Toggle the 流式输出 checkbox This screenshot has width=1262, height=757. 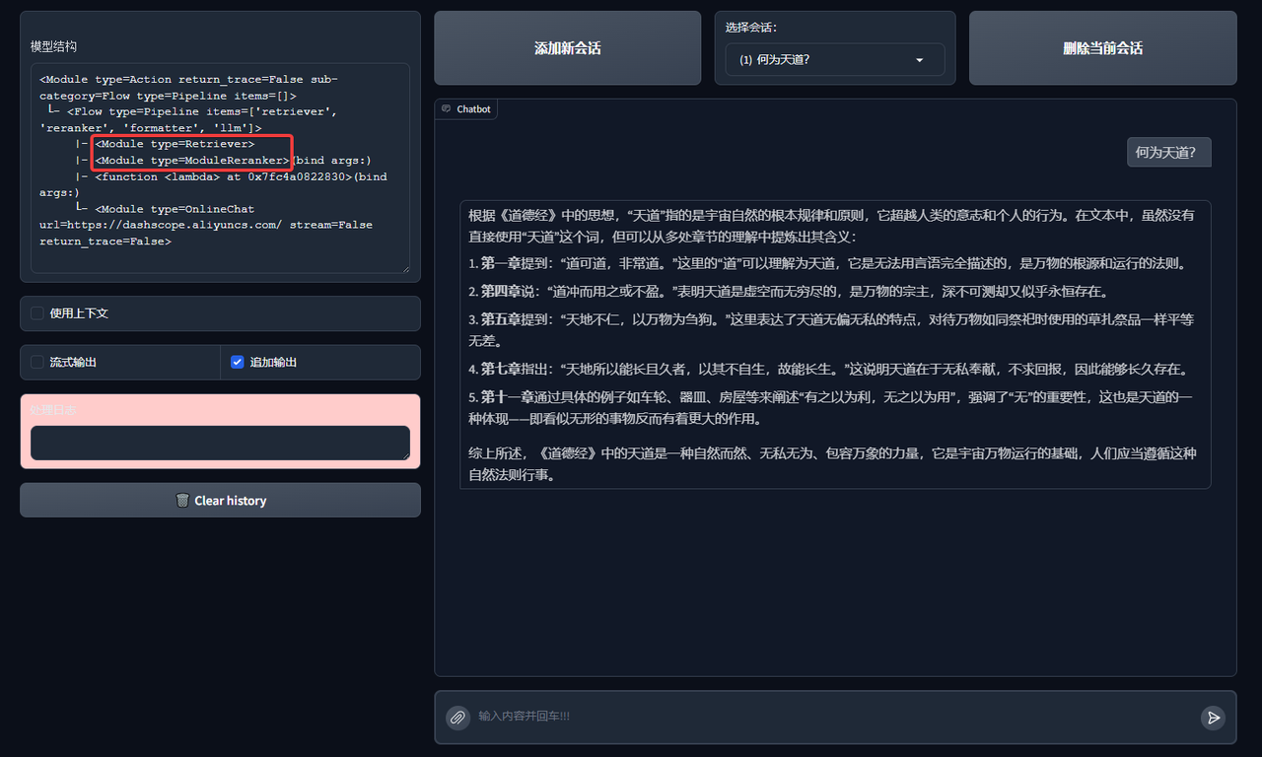point(37,363)
